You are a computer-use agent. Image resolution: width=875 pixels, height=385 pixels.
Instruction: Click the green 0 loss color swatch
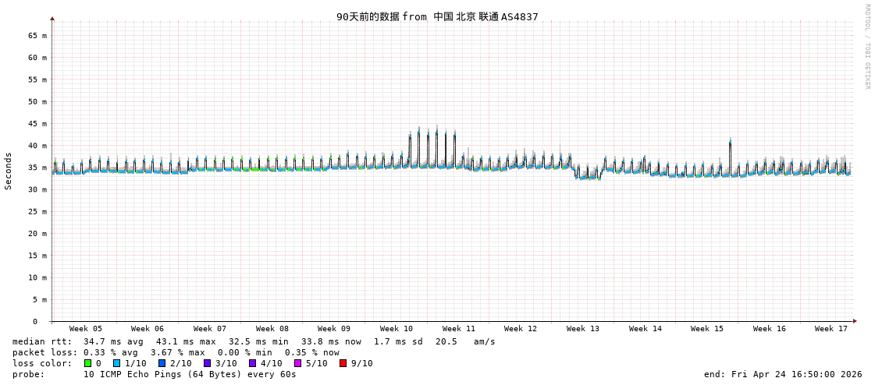click(x=88, y=363)
